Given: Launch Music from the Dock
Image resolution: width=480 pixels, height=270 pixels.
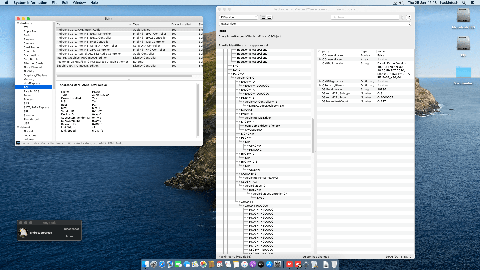Looking at the screenshot, I should 244,264.
